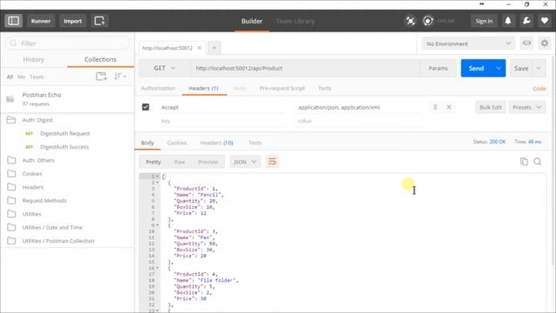Create a new collection icon
The image size is (556, 313).
tap(102, 77)
